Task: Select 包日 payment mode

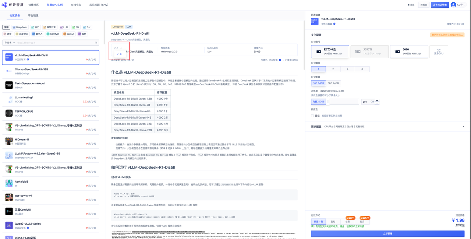Action: point(348,222)
